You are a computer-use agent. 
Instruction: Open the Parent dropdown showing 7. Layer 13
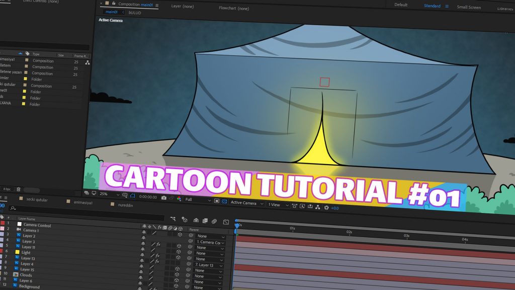coord(209,265)
